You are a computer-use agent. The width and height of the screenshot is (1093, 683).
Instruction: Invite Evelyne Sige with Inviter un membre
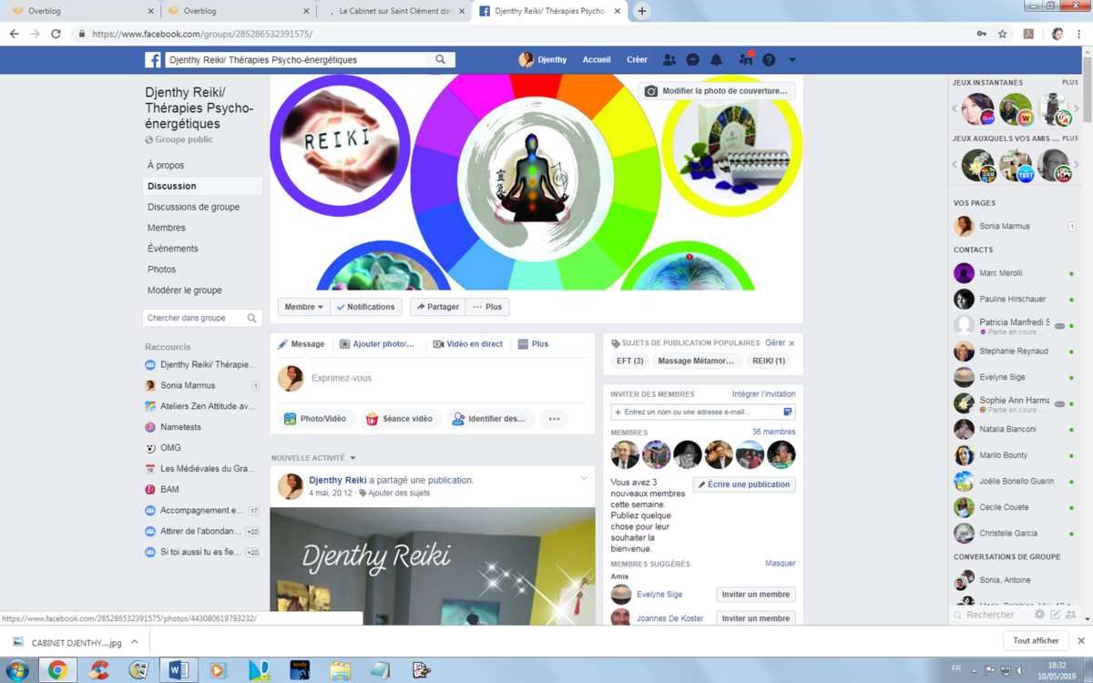pos(755,595)
